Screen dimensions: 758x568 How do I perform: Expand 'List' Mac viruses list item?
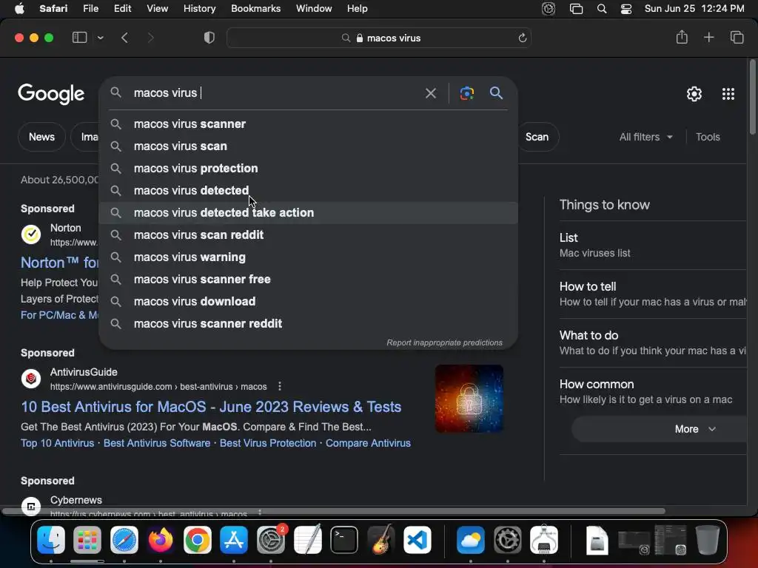click(653, 245)
